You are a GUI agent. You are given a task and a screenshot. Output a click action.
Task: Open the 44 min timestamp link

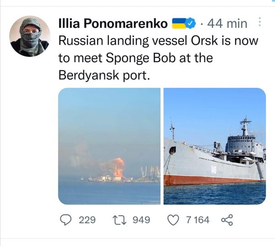(x=227, y=23)
